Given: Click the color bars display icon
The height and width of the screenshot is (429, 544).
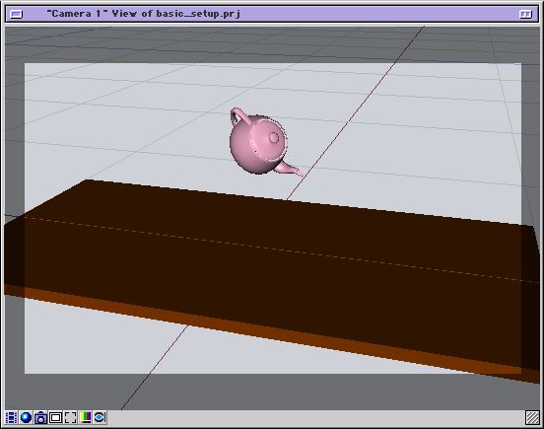Looking at the screenshot, I should tap(85, 417).
